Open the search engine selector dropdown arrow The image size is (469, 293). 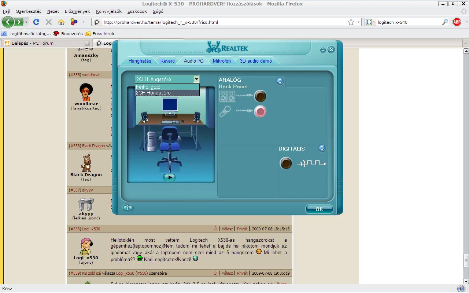tap(374, 22)
